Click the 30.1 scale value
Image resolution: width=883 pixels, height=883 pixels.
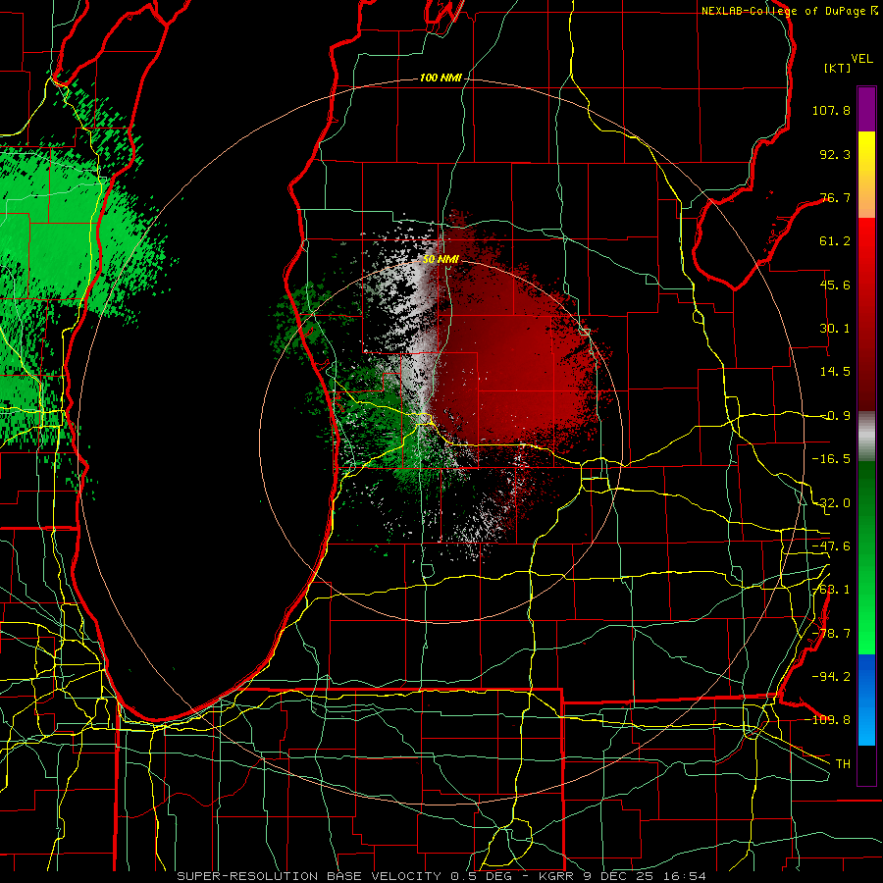(x=835, y=329)
